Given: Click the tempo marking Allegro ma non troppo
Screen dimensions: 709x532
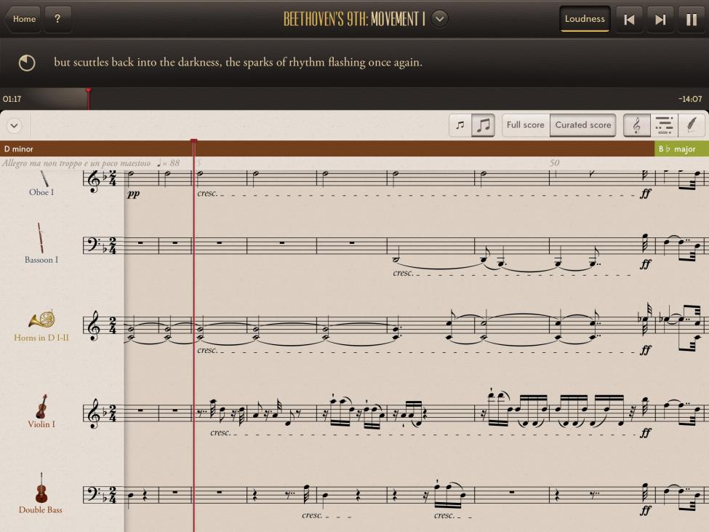Looking at the screenshot, I should (76, 163).
